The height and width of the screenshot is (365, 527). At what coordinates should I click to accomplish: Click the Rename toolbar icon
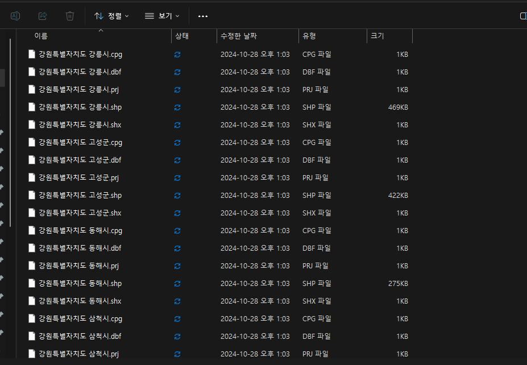(15, 16)
